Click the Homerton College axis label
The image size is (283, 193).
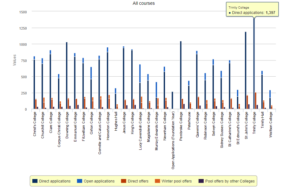108,126
